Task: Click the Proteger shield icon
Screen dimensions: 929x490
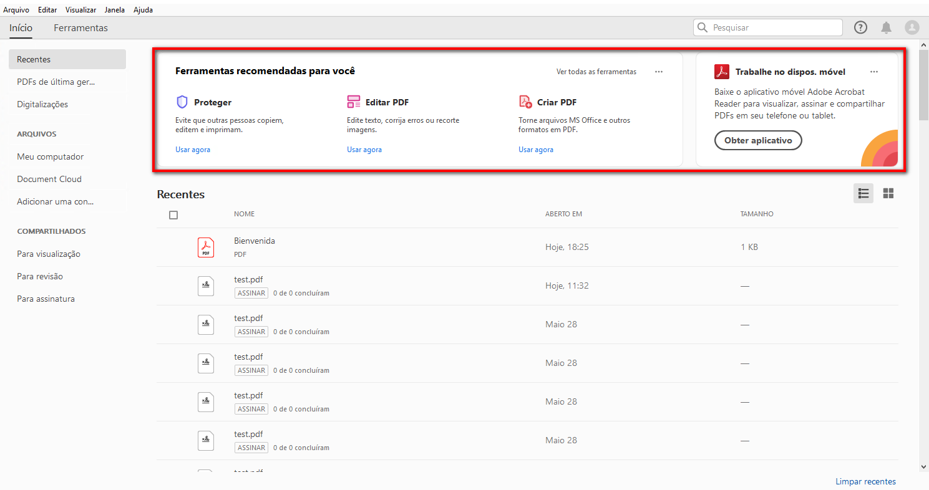Action: pos(182,102)
